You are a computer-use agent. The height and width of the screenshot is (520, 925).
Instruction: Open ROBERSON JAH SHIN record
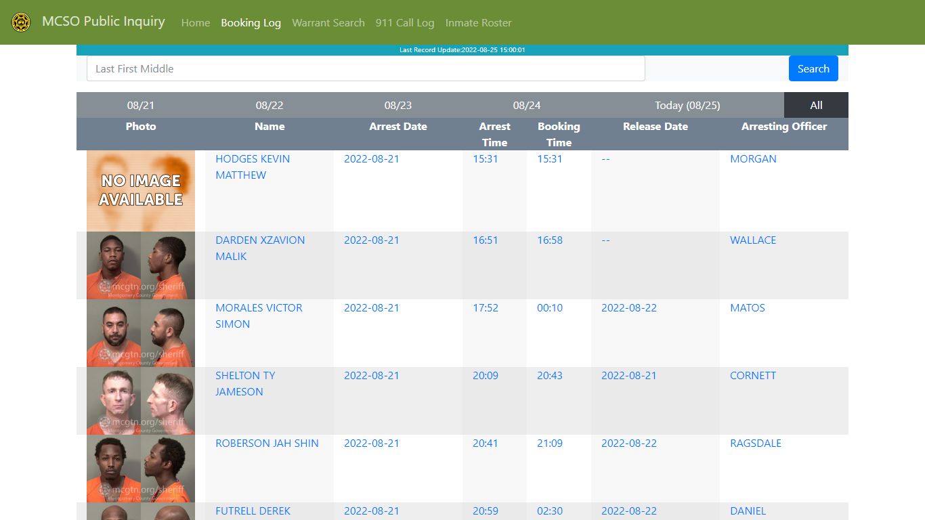pos(267,443)
